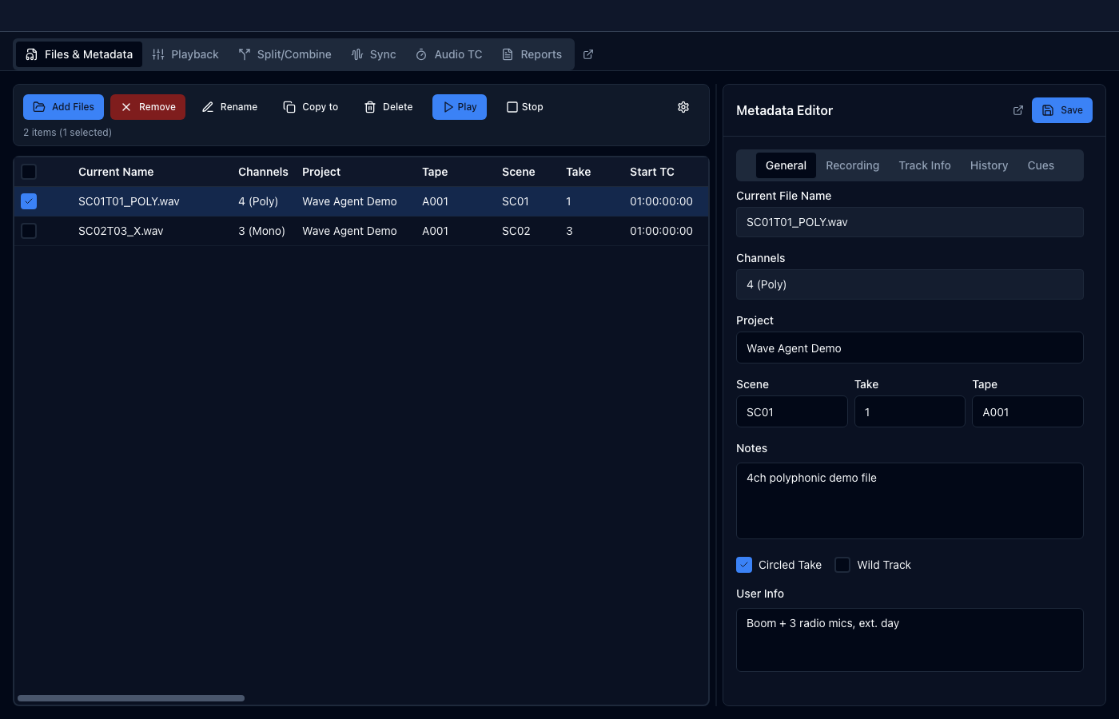The height and width of the screenshot is (719, 1119).
Task: Check the SC02T03_X.wav row checkbox
Action: click(29, 231)
